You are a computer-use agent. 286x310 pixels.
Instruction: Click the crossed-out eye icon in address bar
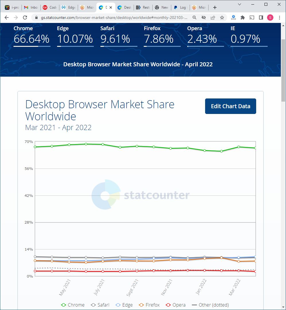[x=204, y=18]
